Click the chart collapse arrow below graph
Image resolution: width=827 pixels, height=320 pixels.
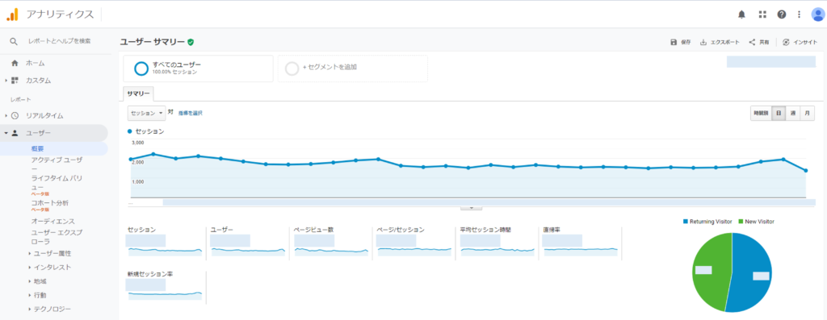tap(471, 208)
